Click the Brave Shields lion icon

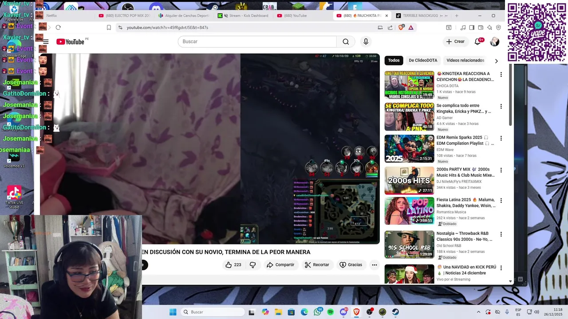(x=401, y=27)
